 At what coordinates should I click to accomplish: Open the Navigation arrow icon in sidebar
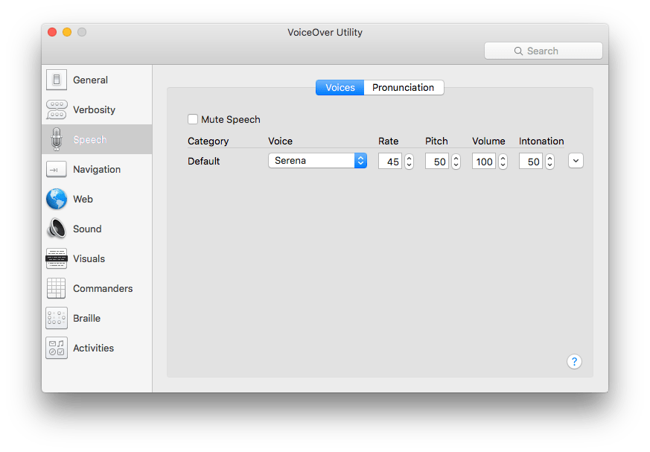pos(57,169)
